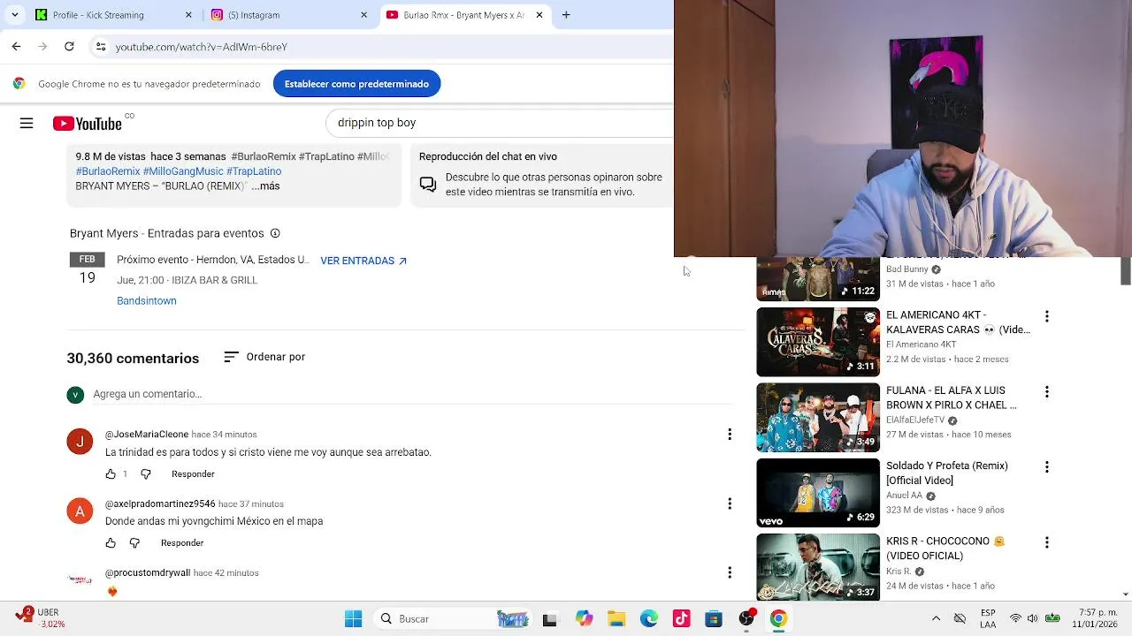Screen dimensions: 1132x636
Task: Launch Microsoft Edge from the taskbar
Action: (649, 618)
